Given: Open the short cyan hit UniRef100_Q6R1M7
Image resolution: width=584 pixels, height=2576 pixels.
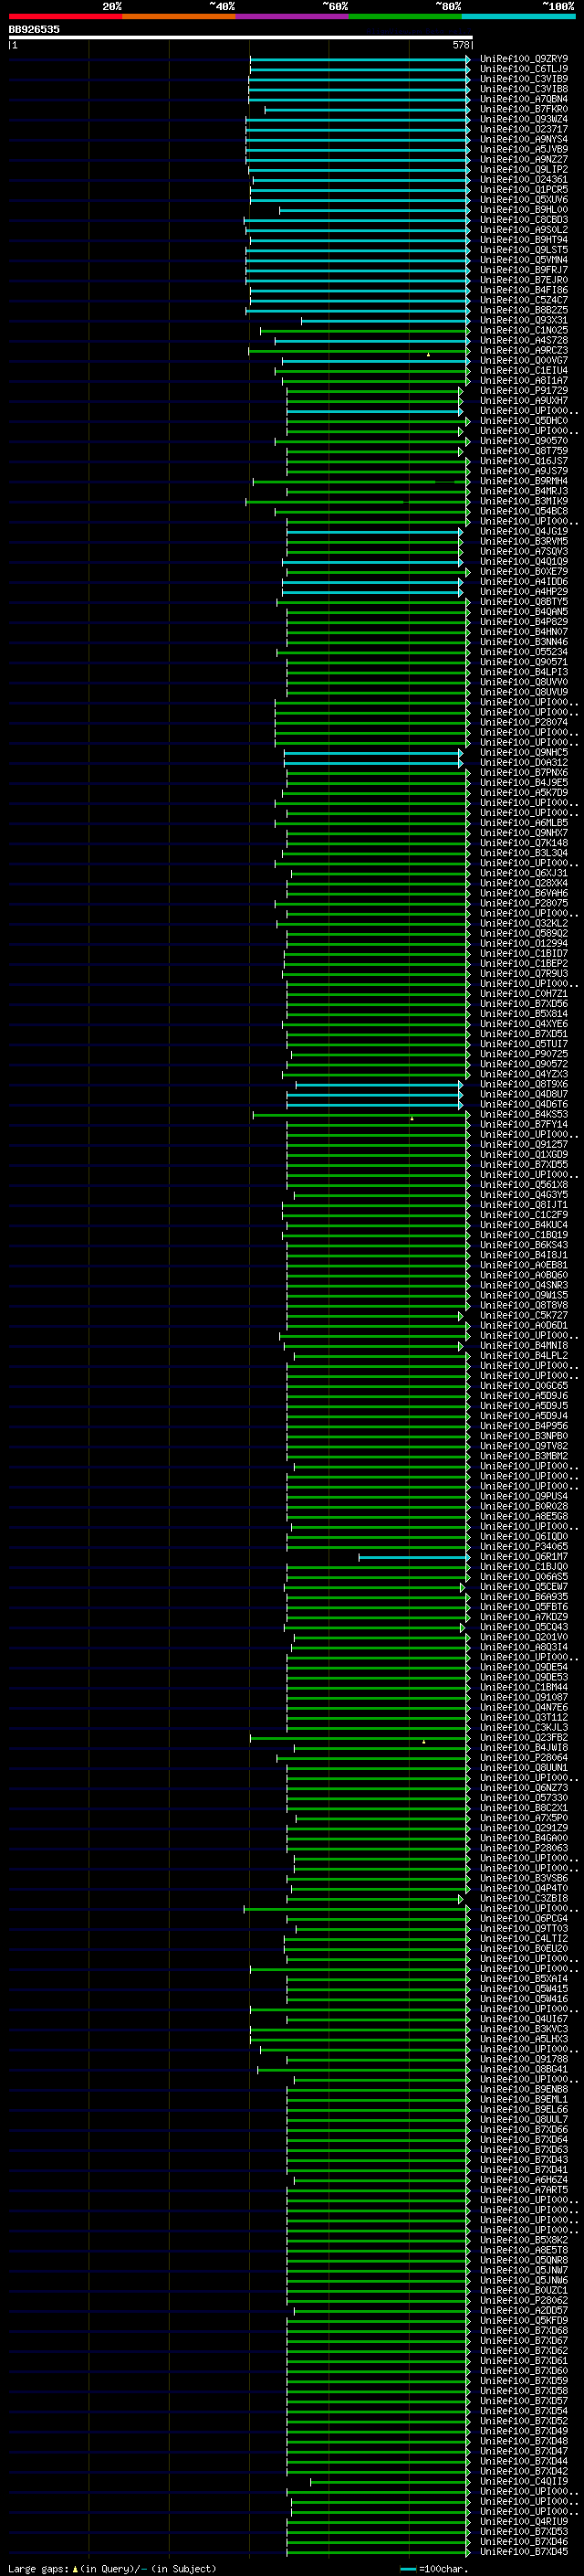Looking at the screenshot, I should (x=524, y=1556).
